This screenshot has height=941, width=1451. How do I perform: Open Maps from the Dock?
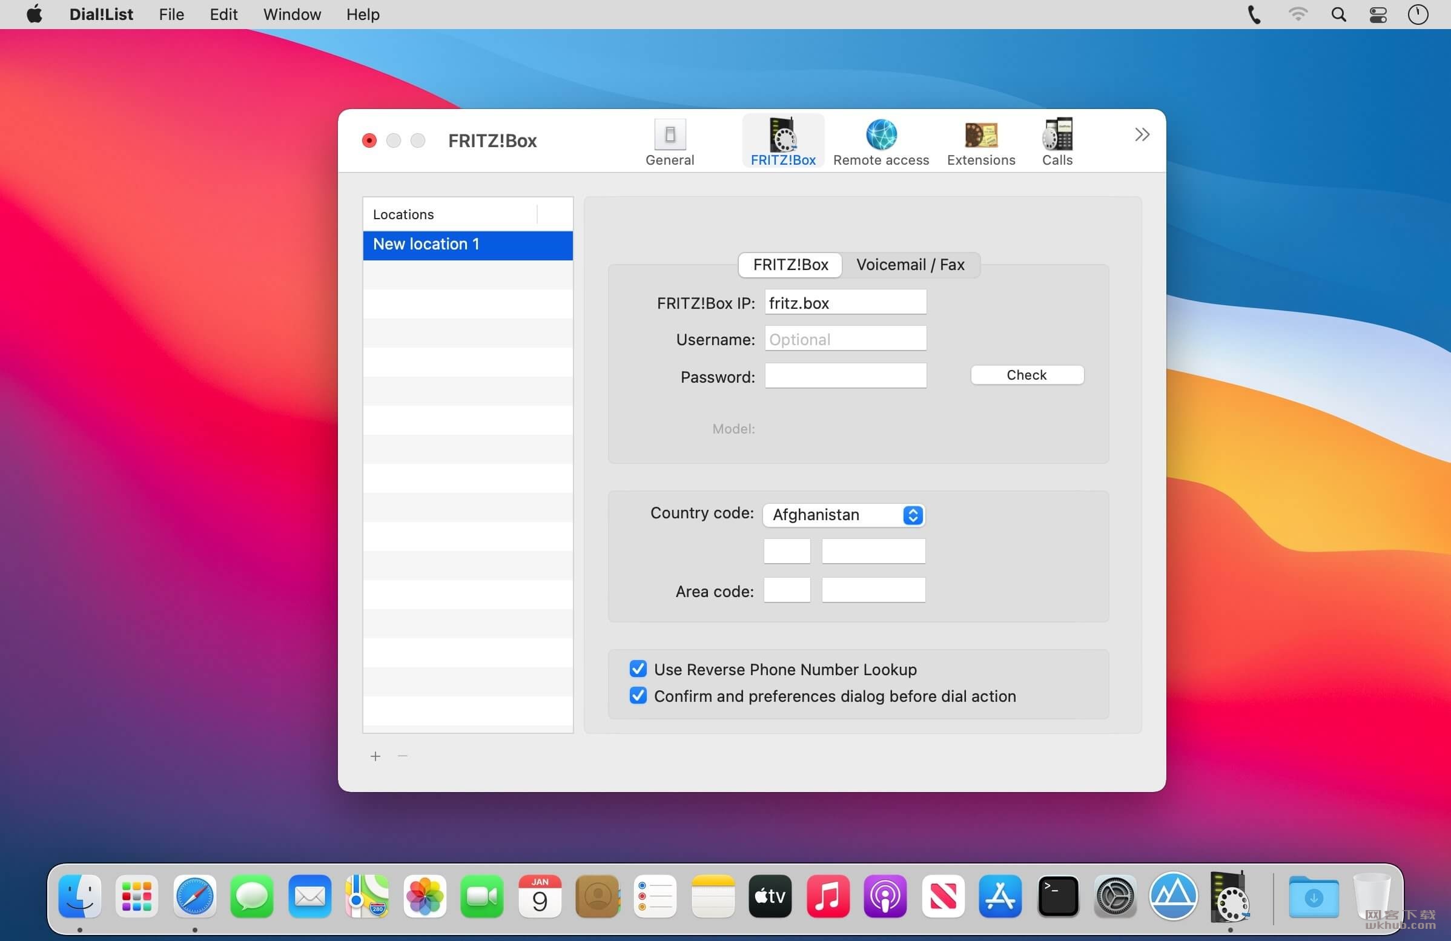click(367, 896)
